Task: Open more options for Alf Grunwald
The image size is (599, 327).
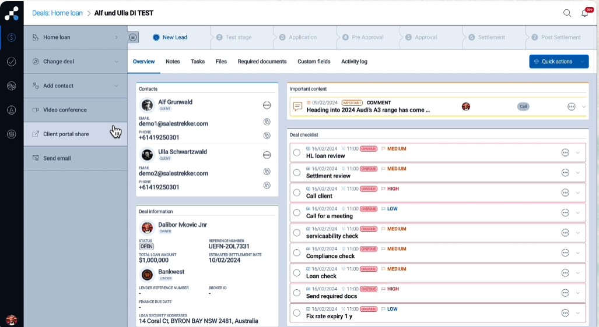Action: tap(267, 105)
